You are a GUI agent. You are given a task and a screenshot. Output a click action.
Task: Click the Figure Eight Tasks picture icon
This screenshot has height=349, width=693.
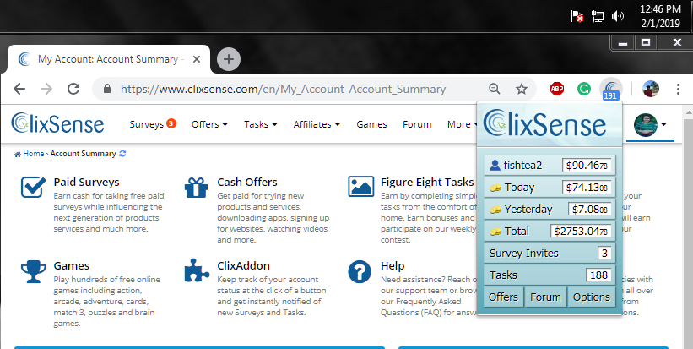pos(360,186)
